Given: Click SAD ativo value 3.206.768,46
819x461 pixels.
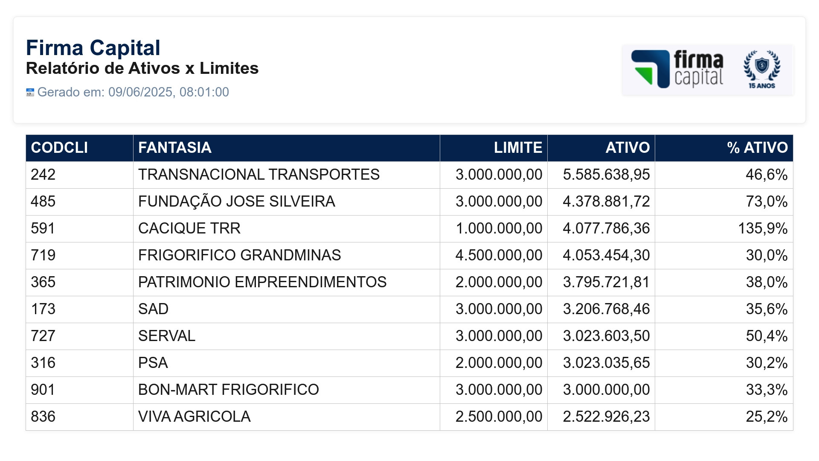Looking at the screenshot, I should 606,309.
